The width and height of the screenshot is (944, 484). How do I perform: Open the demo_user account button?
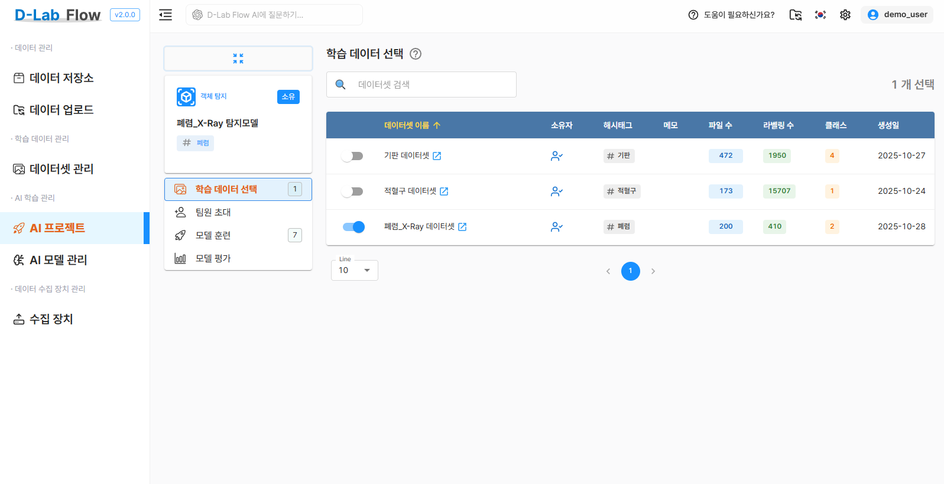tap(897, 15)
